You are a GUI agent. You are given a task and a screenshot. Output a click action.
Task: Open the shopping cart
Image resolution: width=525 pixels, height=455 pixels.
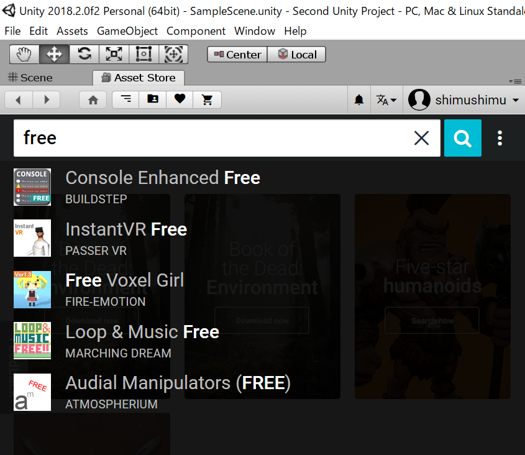pyautogui.click(x=208, y=99)
